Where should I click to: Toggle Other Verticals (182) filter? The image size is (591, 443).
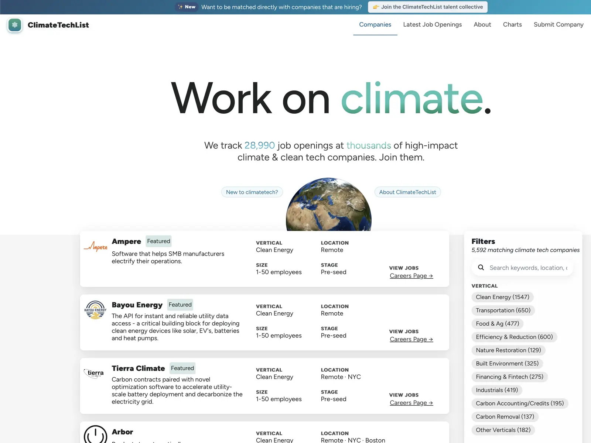[503, 430]
